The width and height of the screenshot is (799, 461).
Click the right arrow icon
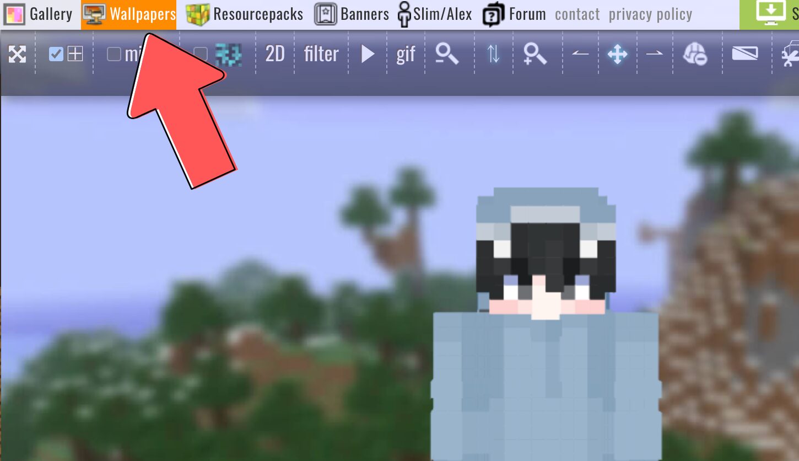click(x=654, y=54)
